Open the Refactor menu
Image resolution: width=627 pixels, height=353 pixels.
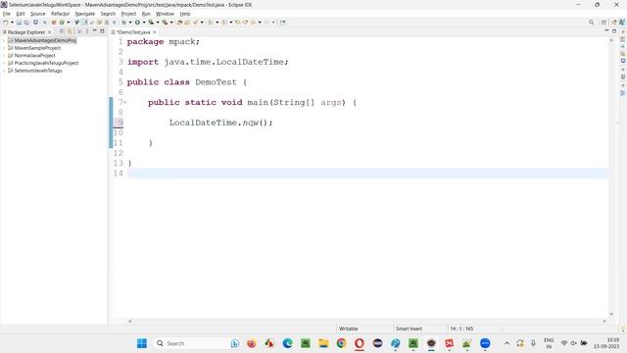point(60,14)
